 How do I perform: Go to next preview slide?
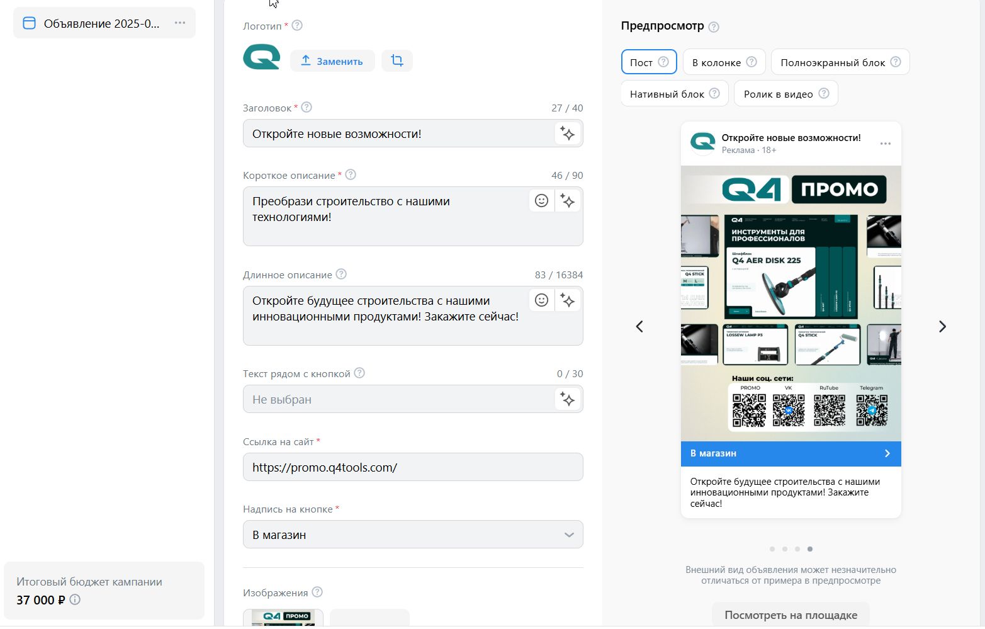coord(942,326)
